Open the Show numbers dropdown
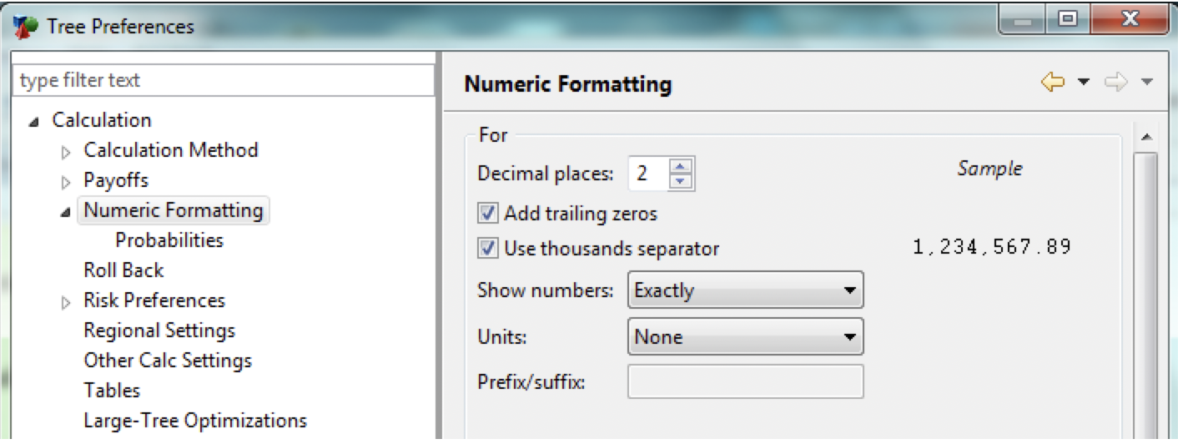Screen dimensions: 1178x444 (x=745, y=290)
